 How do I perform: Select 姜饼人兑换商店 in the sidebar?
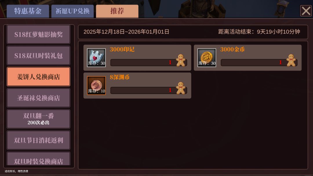coord(39,76)
